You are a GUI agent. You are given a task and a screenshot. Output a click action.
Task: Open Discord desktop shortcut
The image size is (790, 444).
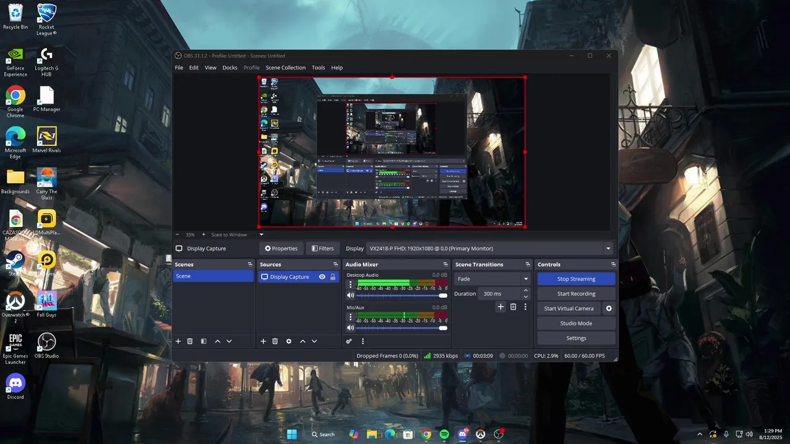pos(15,387)
